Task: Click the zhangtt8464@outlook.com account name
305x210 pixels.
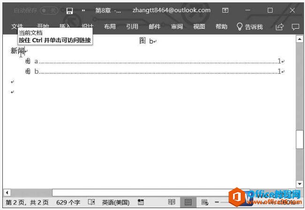Action: [x=171, y=10]
